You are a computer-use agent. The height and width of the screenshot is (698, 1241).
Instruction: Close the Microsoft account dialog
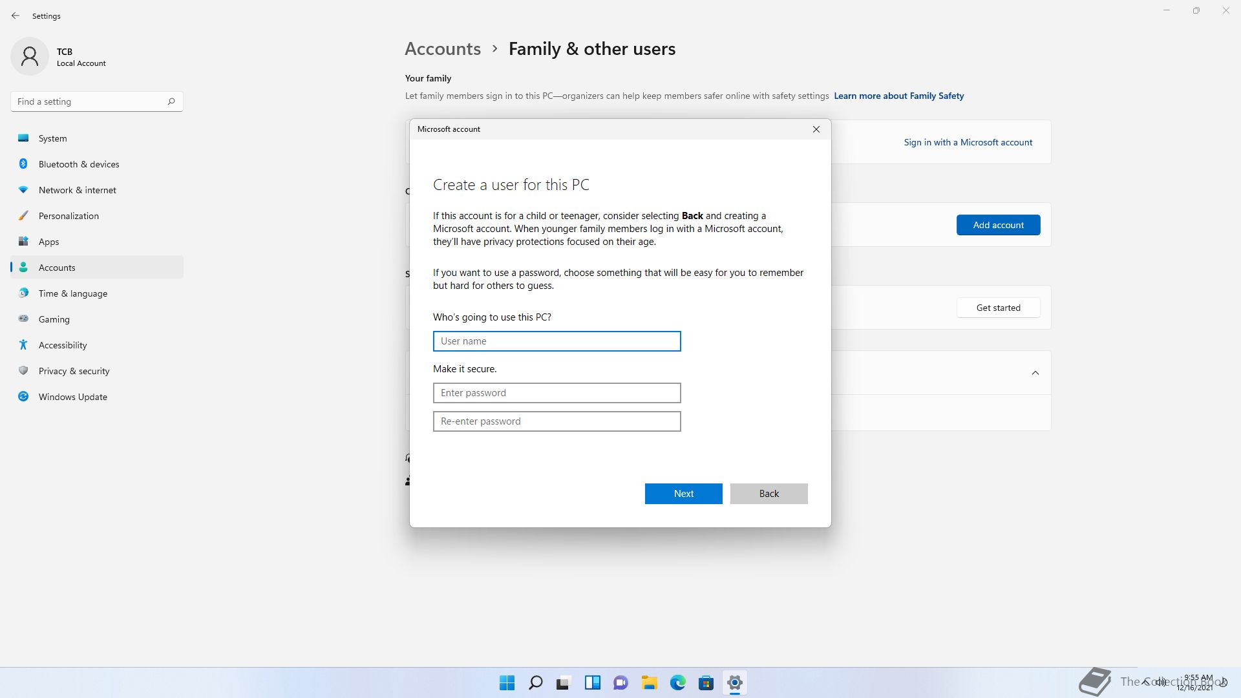coord(816,129)
